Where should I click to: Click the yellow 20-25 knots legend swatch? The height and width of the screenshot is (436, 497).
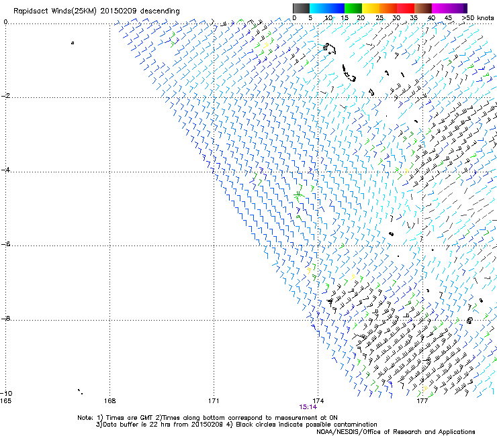click(x=371, y=8)
